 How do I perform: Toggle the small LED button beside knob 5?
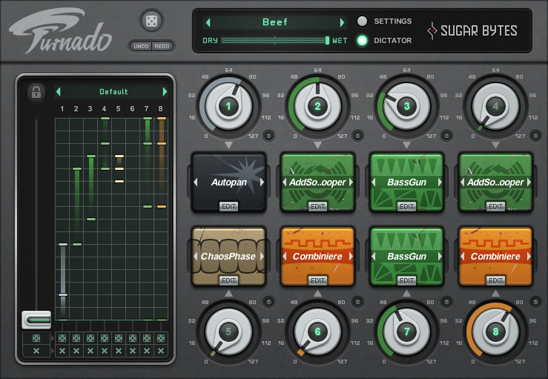point(268,302)
